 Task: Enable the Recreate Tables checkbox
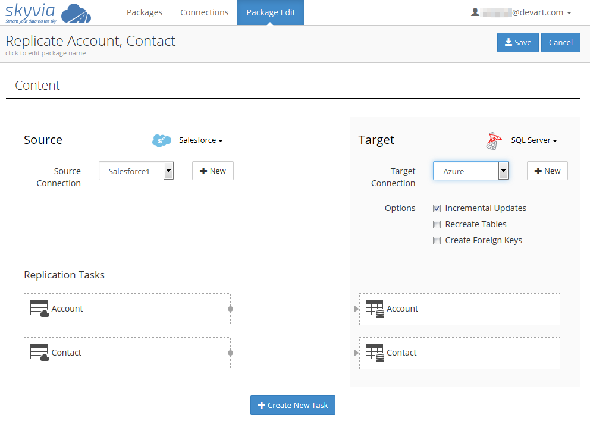click(437, 225)
